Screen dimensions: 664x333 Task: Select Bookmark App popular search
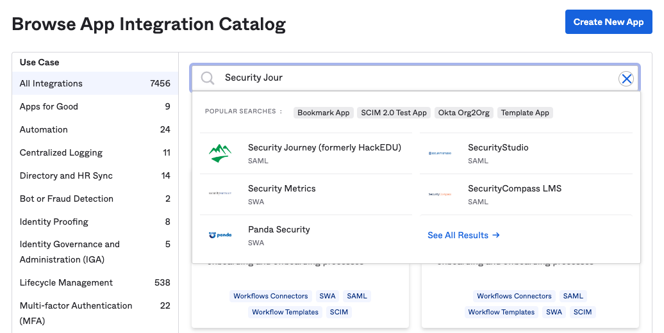point(324,113)
